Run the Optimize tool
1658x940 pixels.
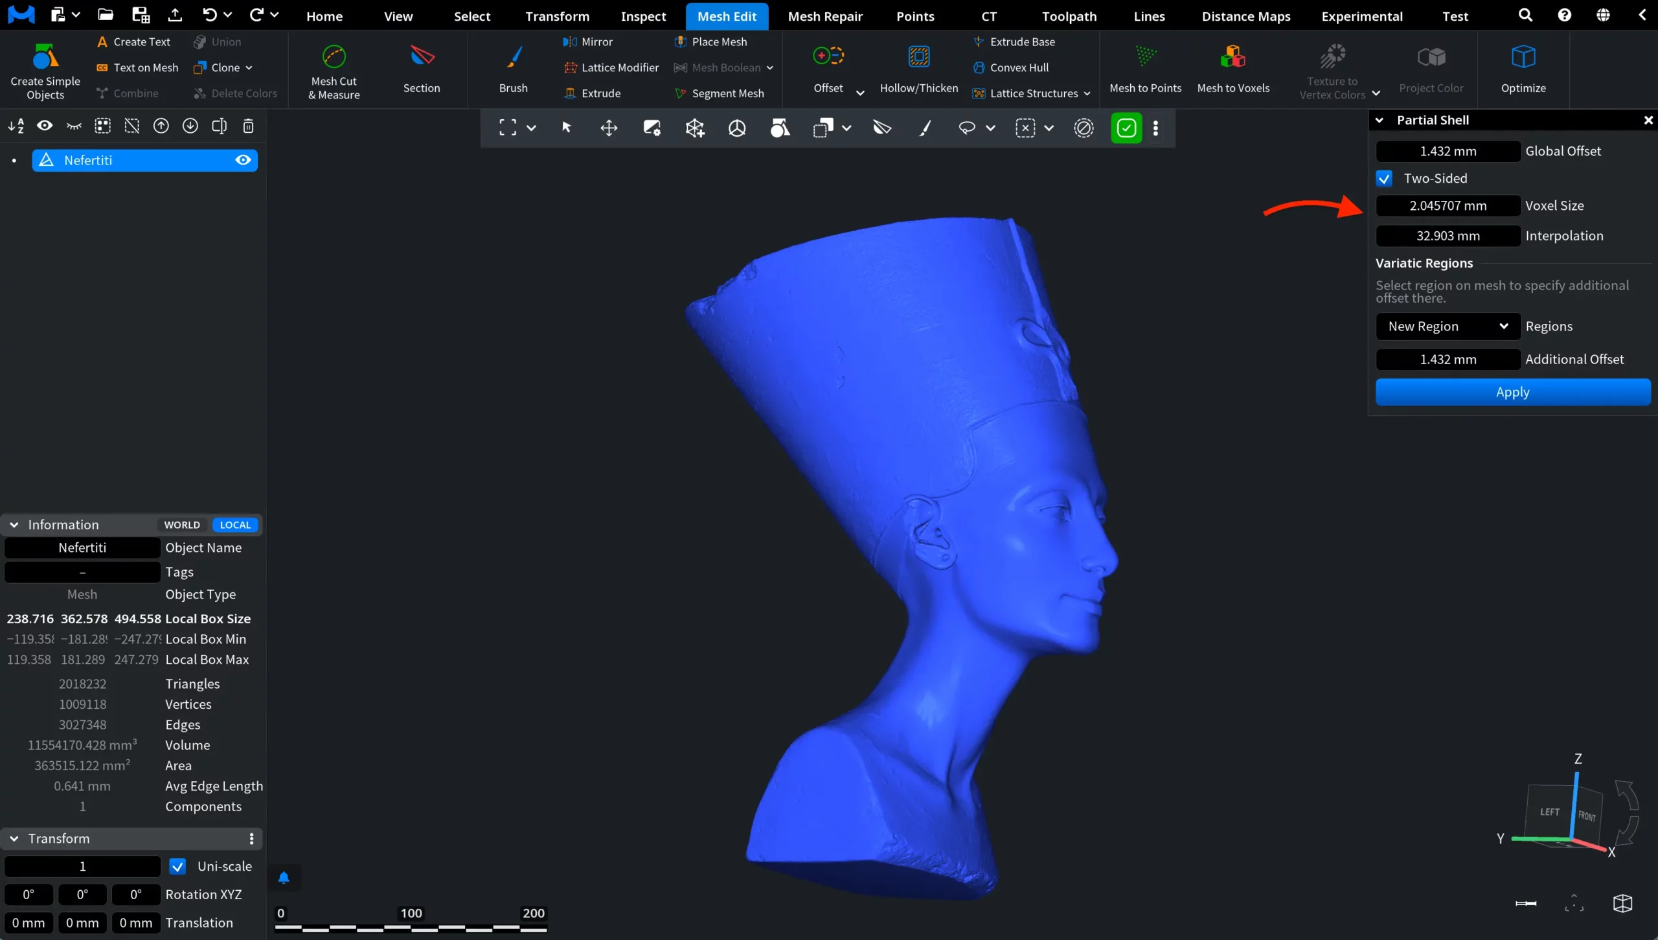click(x=1523, y=70)
